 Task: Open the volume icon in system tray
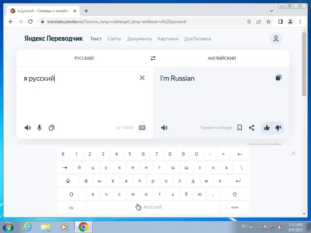click(280, 227)
